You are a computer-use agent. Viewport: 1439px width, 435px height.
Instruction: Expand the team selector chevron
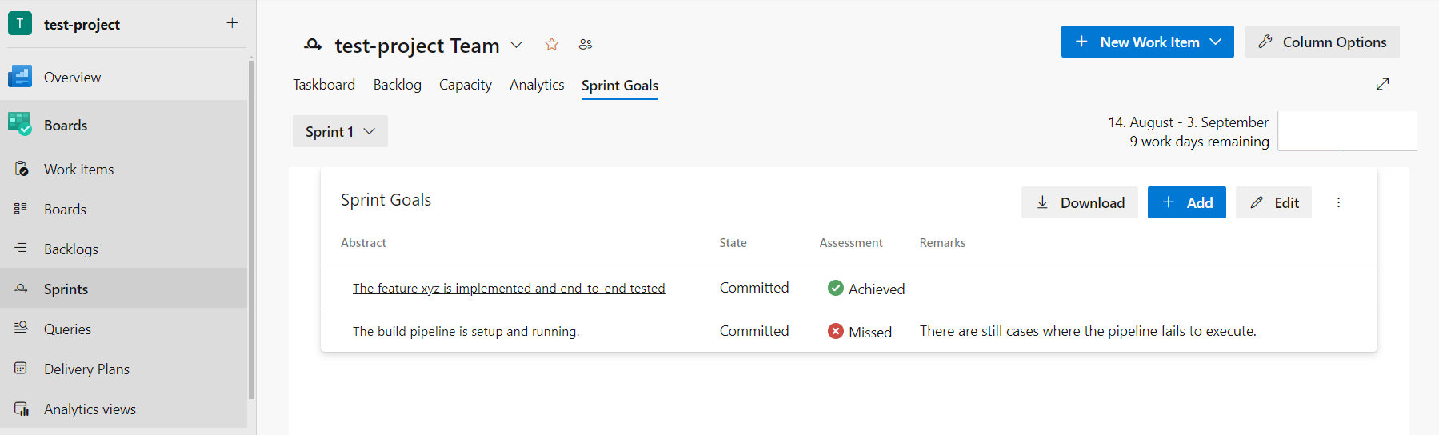517,45
